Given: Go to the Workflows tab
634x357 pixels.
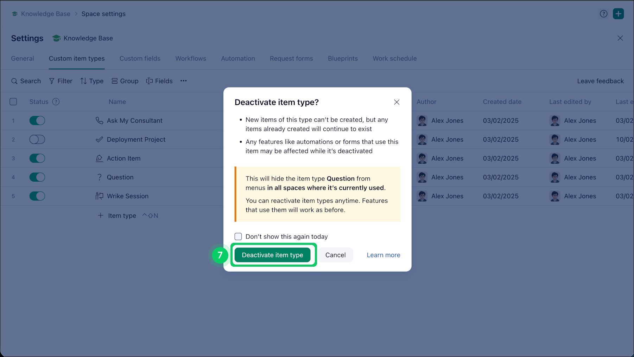Looking at the screenshot, I should tap(191, 59).
